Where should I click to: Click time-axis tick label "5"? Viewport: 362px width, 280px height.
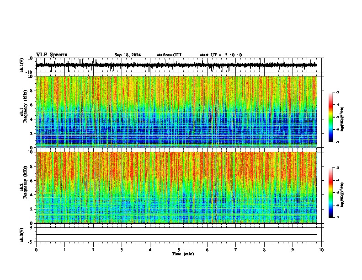pyautogui.click(x=179, y=250)
